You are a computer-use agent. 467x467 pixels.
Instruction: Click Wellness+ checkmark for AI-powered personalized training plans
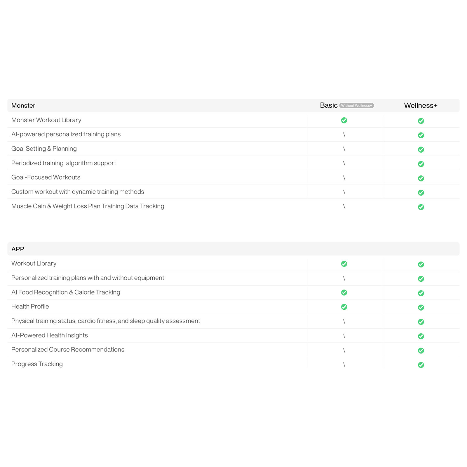(x=421, y=135)
